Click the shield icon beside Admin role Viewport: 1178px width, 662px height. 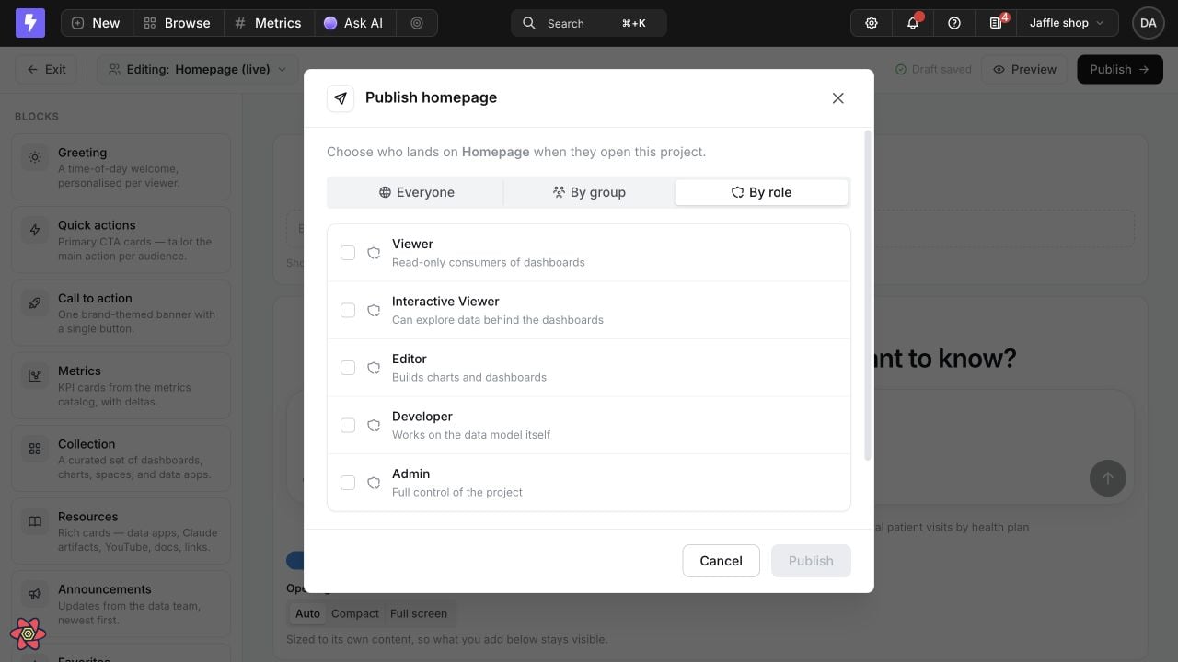coord(374,483)
